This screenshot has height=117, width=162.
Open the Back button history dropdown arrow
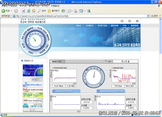[x=12, y=11]
